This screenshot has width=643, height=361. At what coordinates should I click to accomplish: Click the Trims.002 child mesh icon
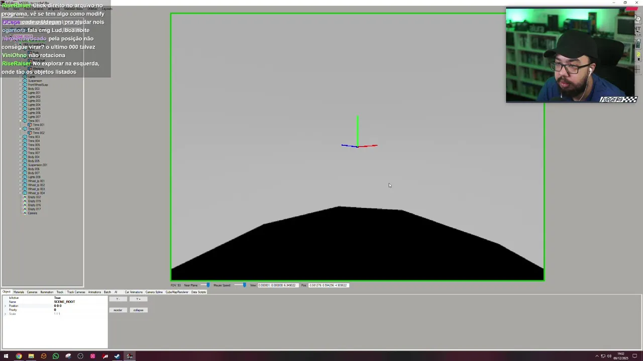pos(30,133)
